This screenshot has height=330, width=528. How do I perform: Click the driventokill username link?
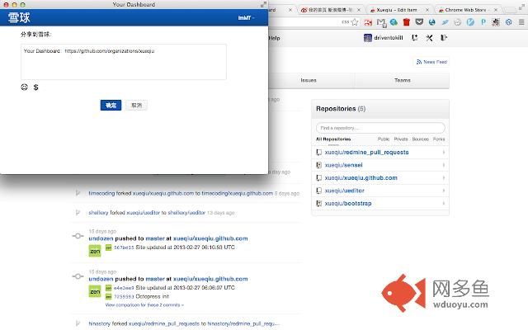(x=389, y=38)
